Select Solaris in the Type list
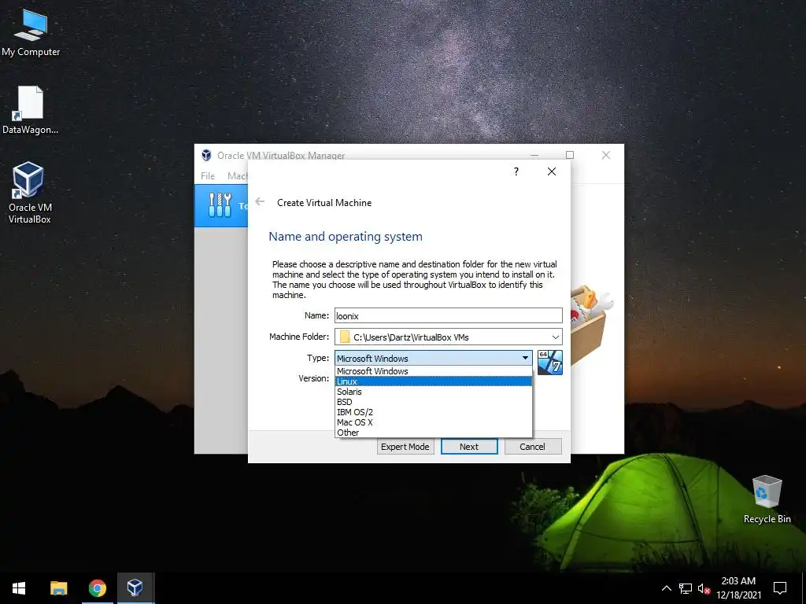Image resolution: width=806 pixels, height=604 pixels. (434, 392)
